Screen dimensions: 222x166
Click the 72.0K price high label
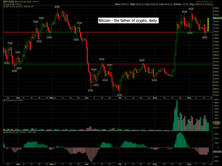10,43
